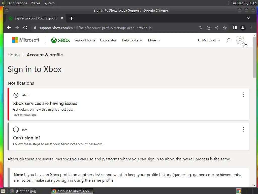The image size is (258, 194).
Task: Click Home breadcrumb link
Action: [14, 55]
